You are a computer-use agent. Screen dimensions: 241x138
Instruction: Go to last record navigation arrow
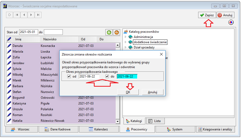pos(38,15)
